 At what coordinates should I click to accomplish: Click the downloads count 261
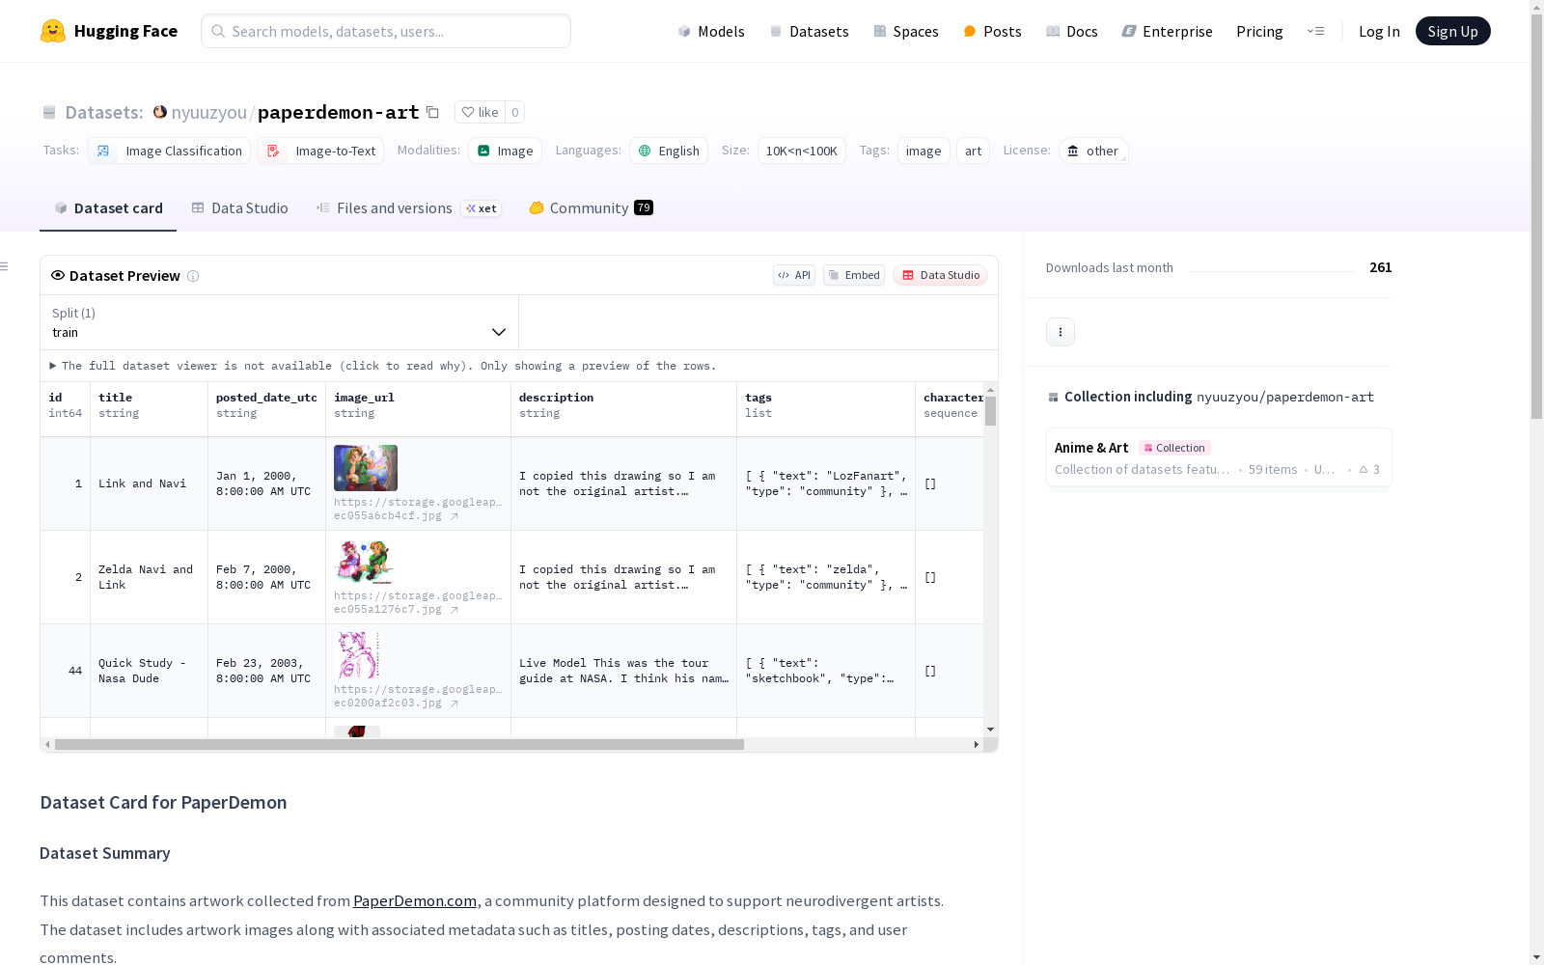(x=1381, y=267)
